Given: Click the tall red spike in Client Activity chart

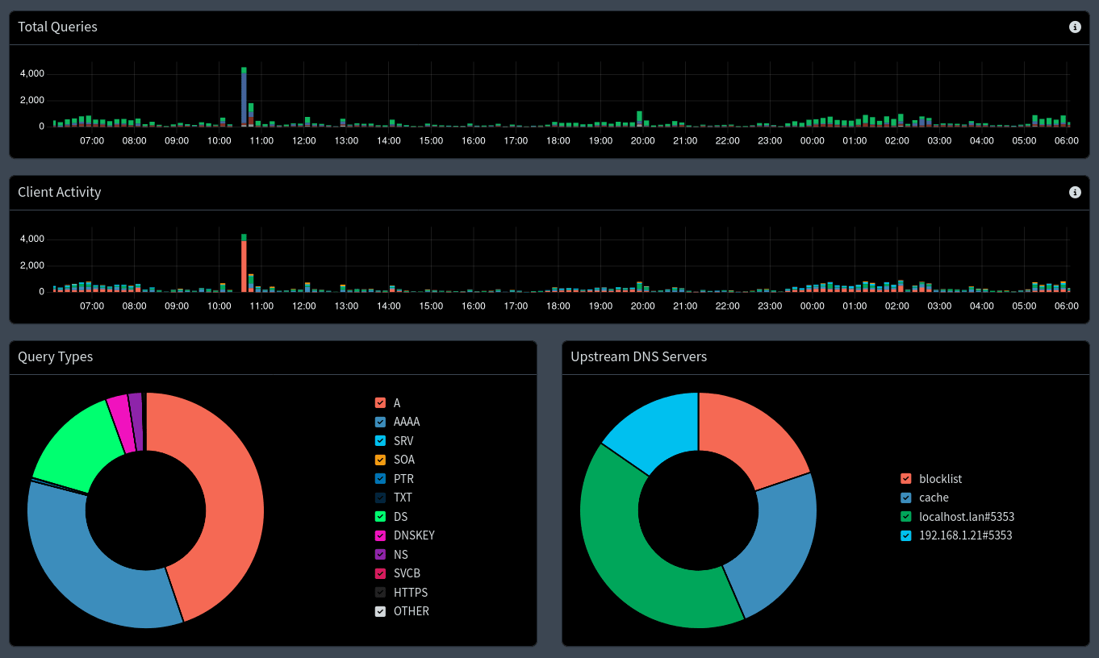Looking at the screenshot, I should coord(244,264).
